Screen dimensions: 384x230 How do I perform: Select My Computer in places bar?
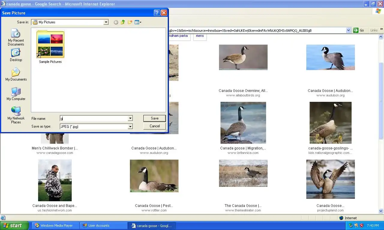point(16,94)
